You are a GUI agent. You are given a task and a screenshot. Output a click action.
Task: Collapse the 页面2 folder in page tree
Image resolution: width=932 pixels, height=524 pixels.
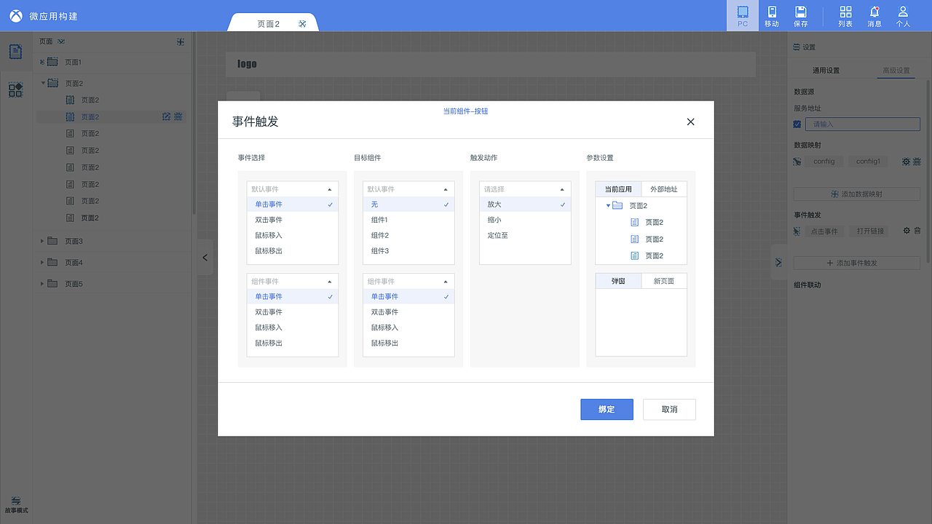(x=42, y=82)
